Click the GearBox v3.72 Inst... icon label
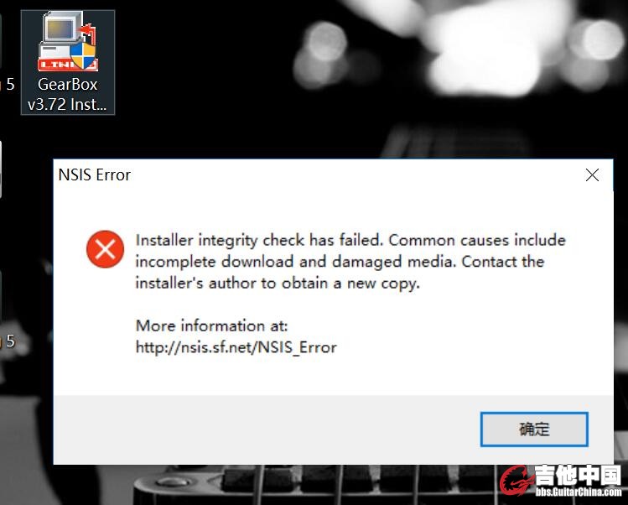Viewport: 628px width, 505px height. [67, 95]
